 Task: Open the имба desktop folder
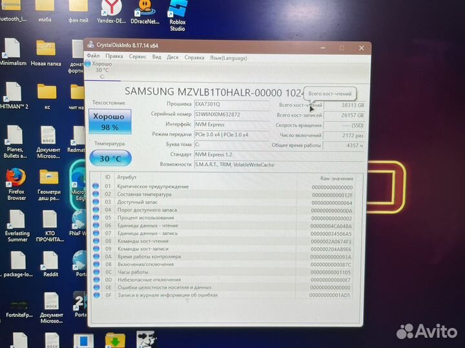tap(45, 11)
